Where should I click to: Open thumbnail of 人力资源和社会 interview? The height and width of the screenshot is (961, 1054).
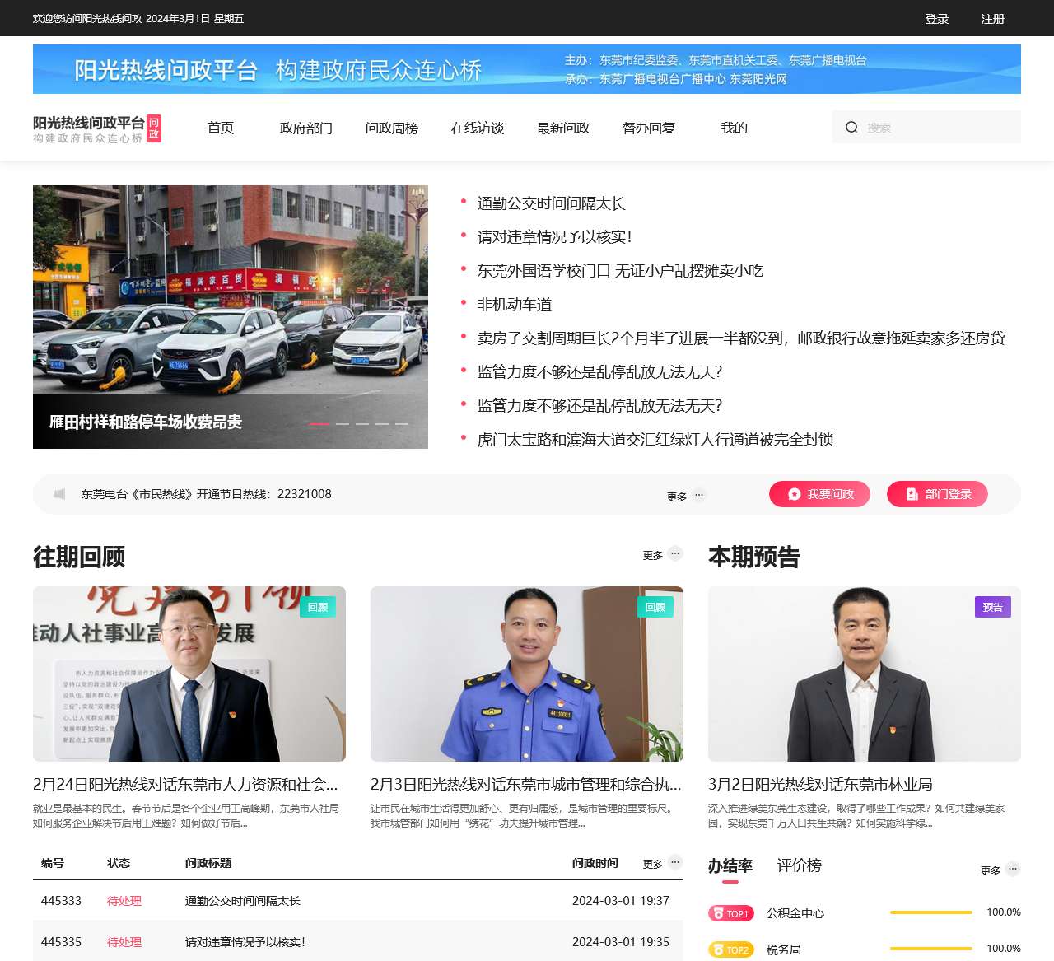click(189, 674)
